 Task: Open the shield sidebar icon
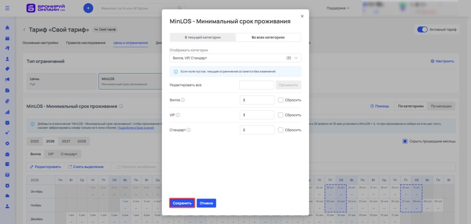[x=7, y=185]
